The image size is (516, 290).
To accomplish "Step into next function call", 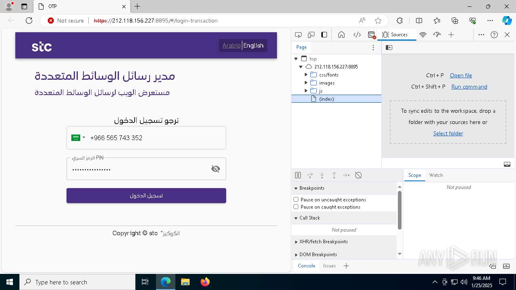I will tap(322, 175).
